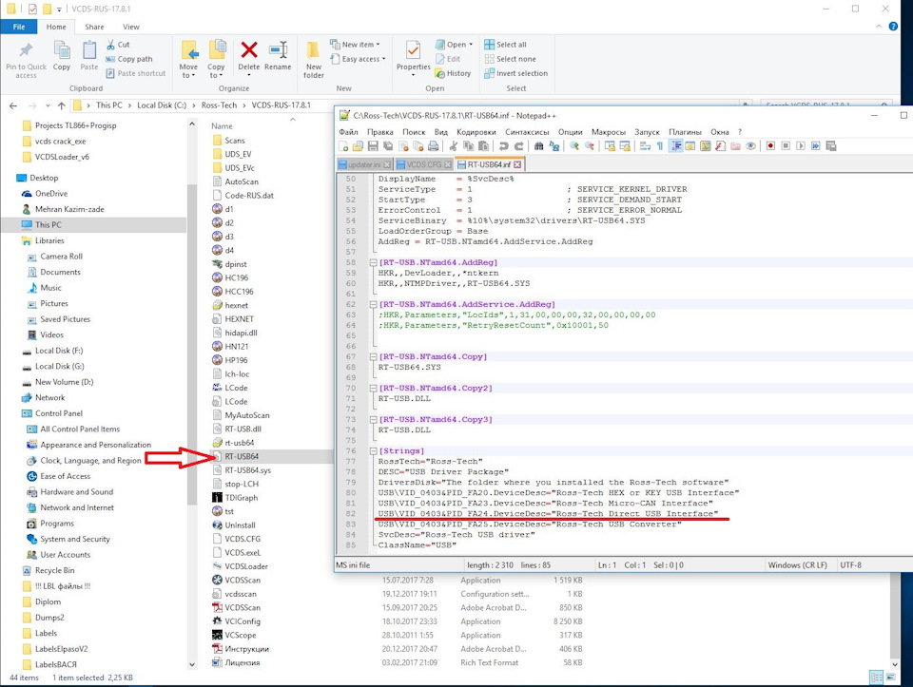The width and height of the screenshot is (913, 687).
Task: Toggle Document Map icon in Notepad++
Action: coord(706,146)
